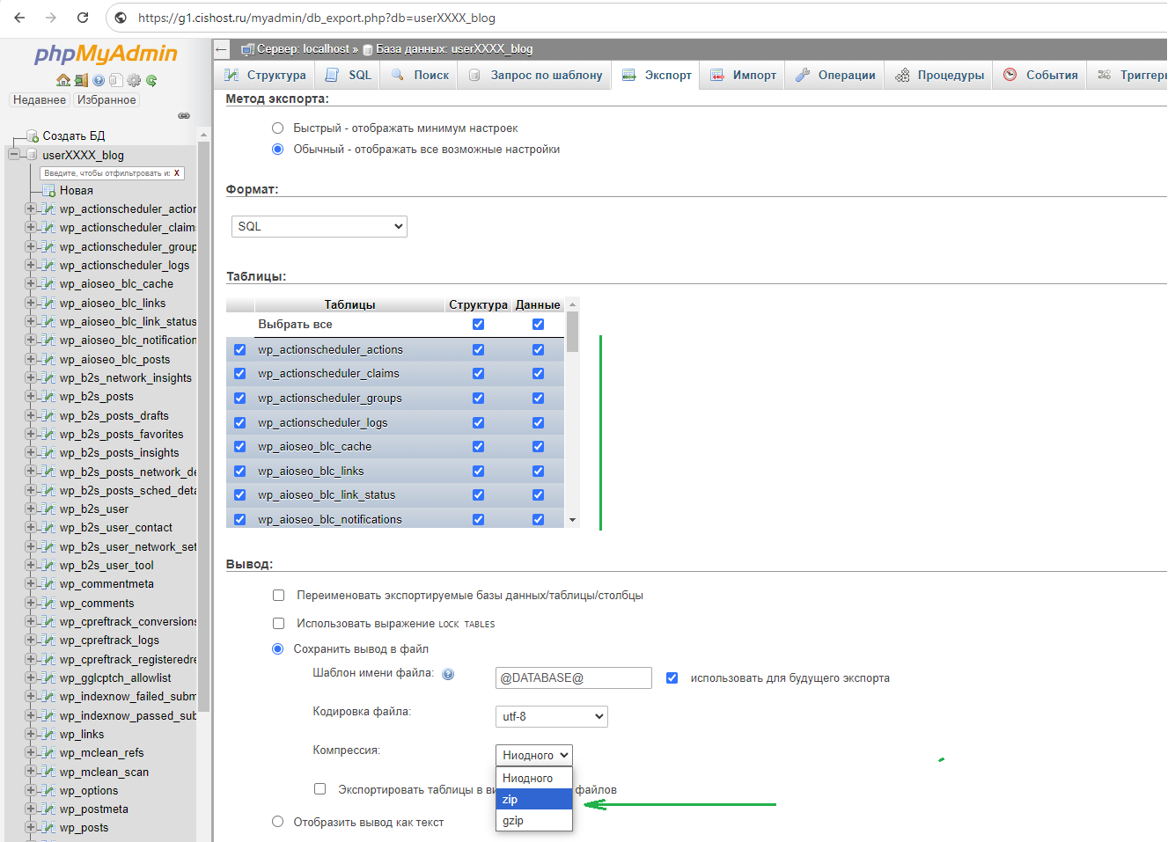Click the phpMyAdmin home icon
Screen dimensions: 1175x842
62,80
